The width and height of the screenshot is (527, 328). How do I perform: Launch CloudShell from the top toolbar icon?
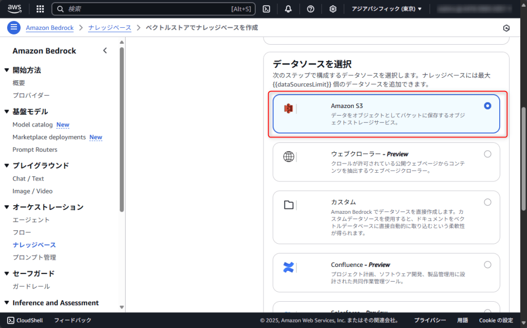(x=266, y=9)
